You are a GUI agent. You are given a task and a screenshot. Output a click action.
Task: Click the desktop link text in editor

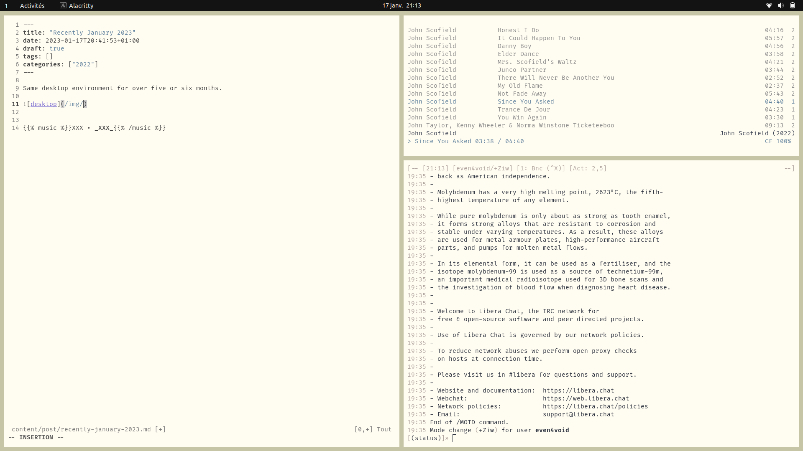point(43,104)
